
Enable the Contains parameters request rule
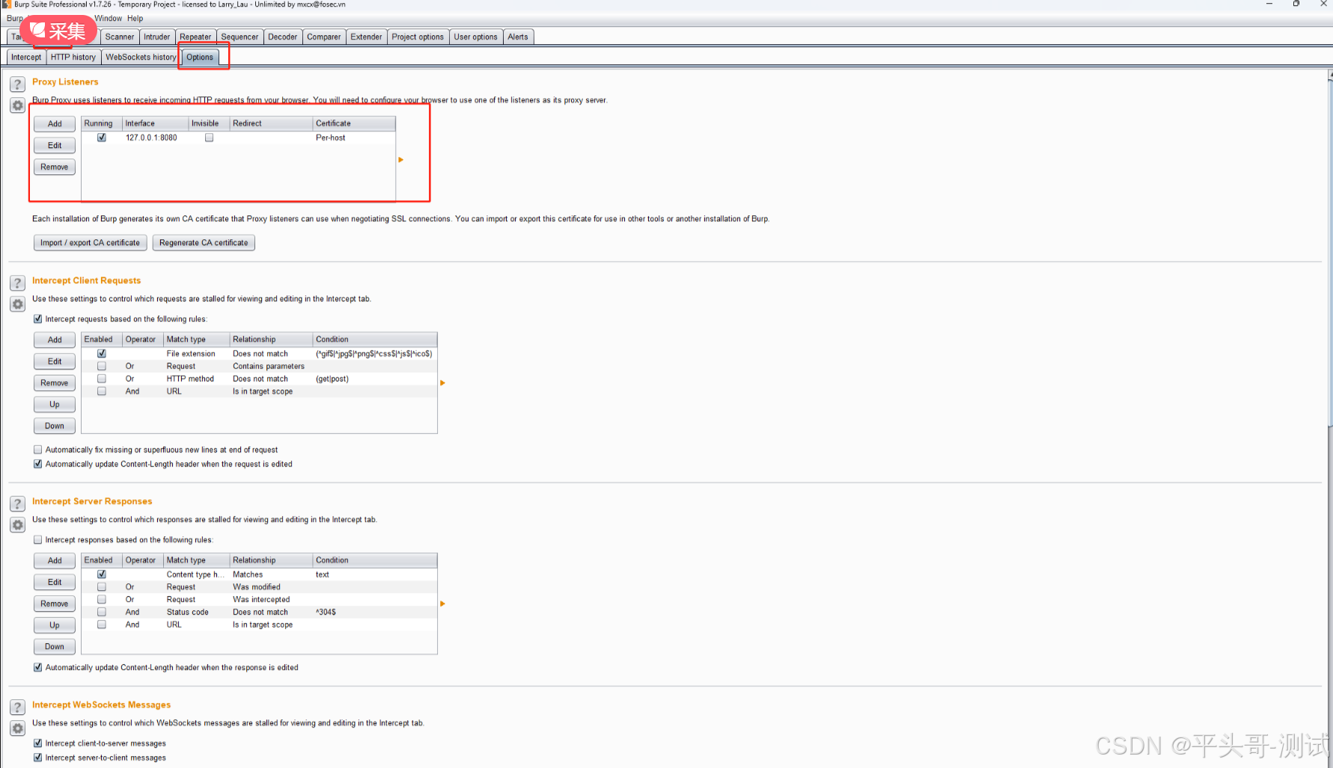point(102,366)
